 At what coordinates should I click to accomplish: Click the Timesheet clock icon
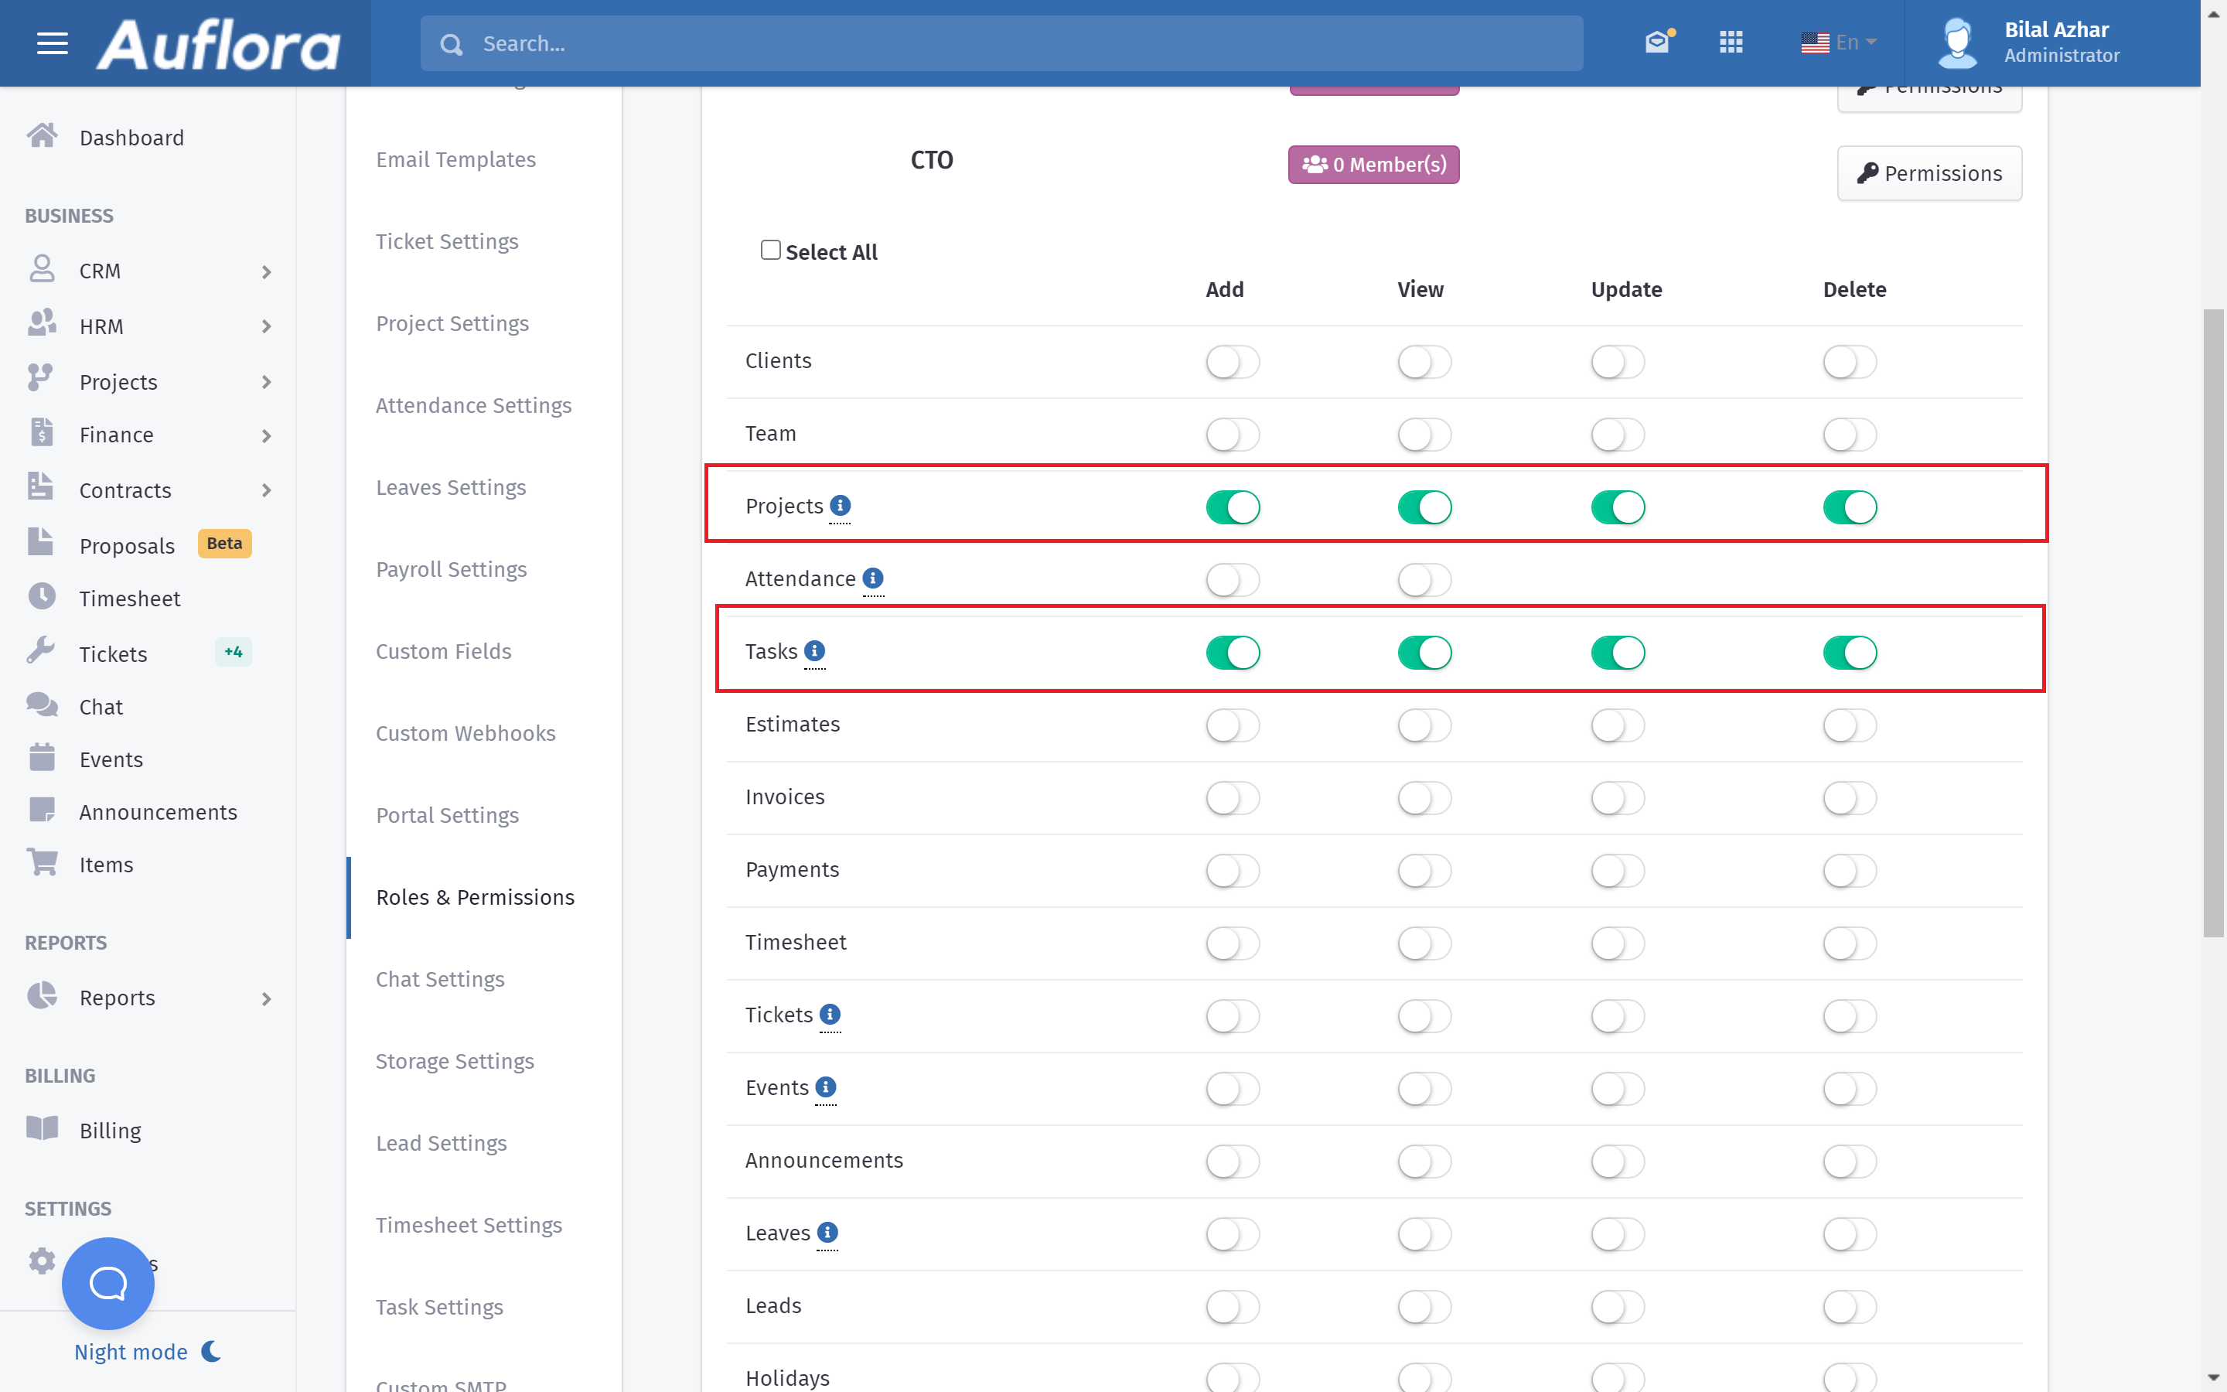pyautogui.click(x=42, y=596)
